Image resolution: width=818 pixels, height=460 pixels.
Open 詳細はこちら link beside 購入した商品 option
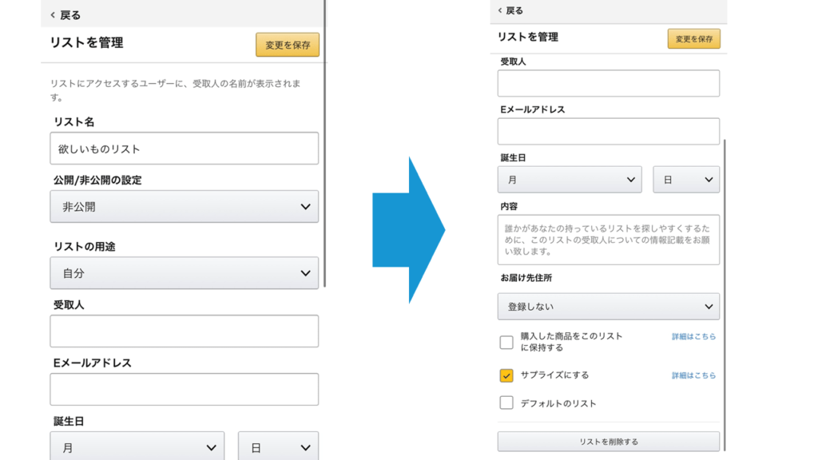pyautogui.click(x=693, y=337)
